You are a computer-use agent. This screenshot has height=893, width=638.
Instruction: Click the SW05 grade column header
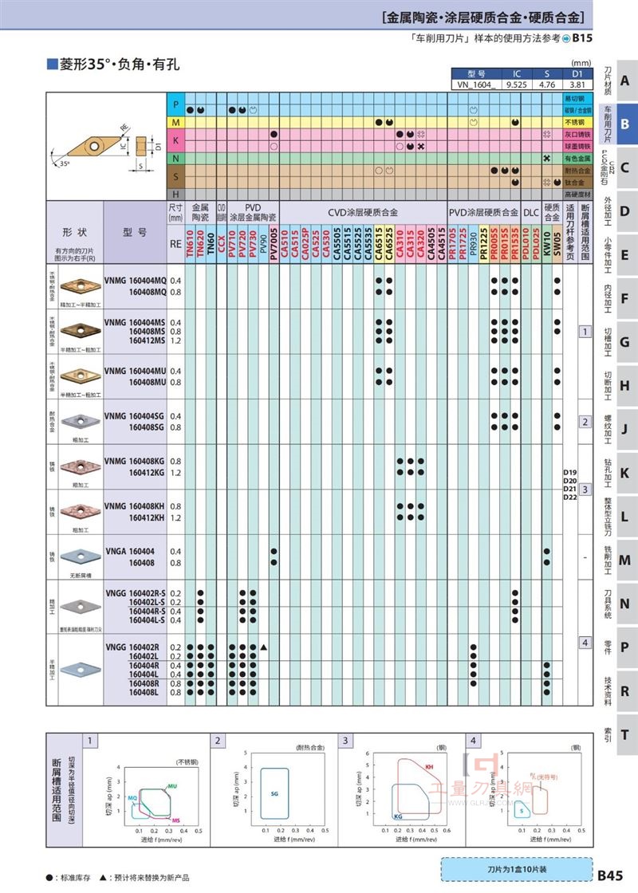(557, 244)
